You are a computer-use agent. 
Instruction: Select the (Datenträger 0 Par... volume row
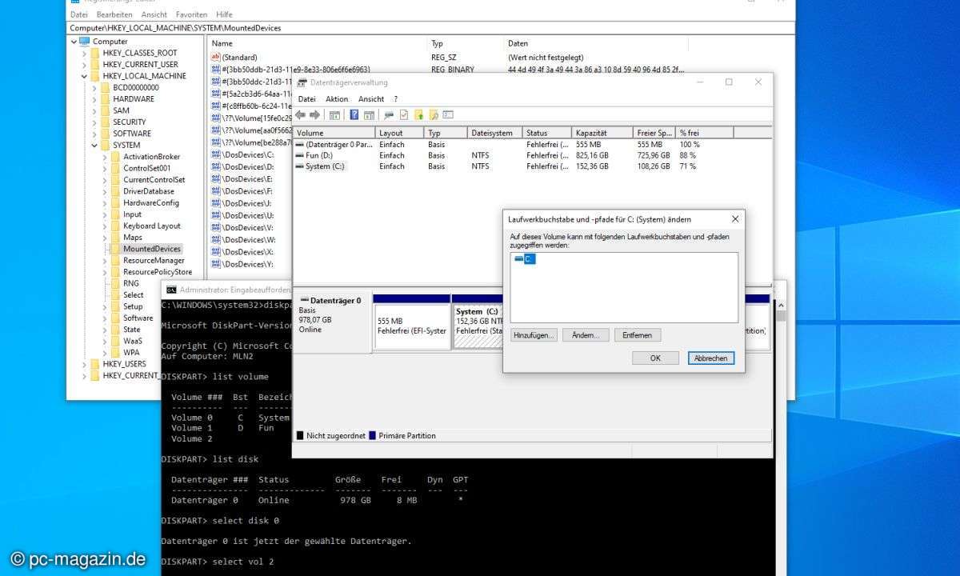pos(532,144)
